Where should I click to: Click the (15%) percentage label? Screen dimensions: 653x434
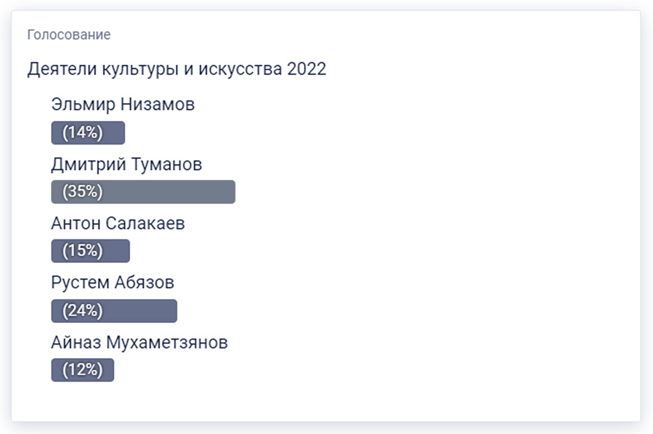point(83,251)
